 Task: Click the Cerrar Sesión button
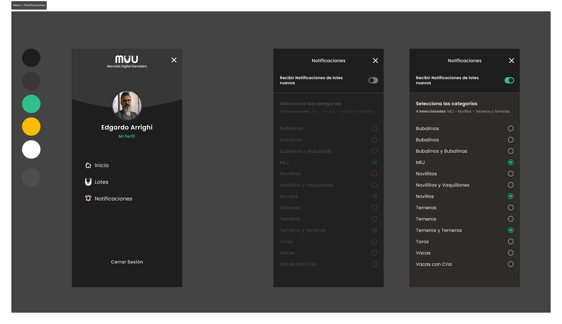pos(127,262)
